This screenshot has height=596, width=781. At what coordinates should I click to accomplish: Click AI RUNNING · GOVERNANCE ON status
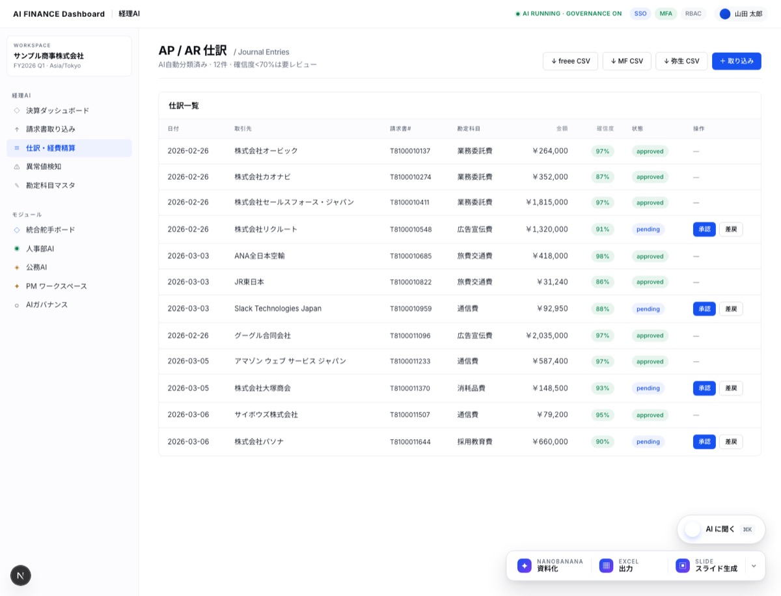(569, 14)
